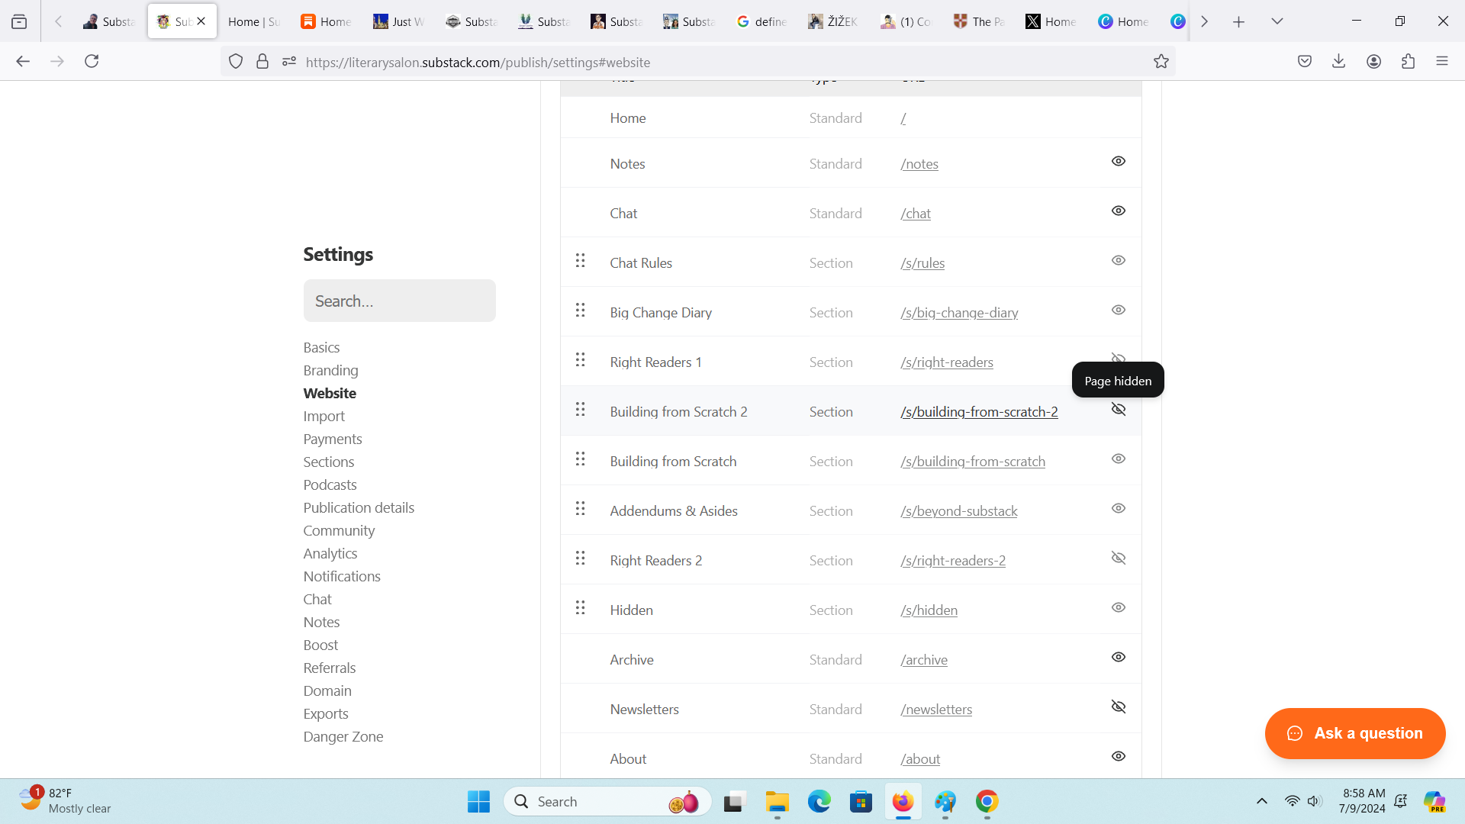Screen dimensions: 1465x824
Task: Unhide the Right Readers 2 section
Action: click(x=1118, y=558)
